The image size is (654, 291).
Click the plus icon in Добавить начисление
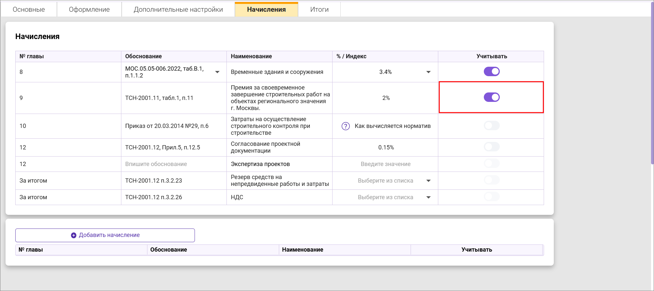(74, 235)
